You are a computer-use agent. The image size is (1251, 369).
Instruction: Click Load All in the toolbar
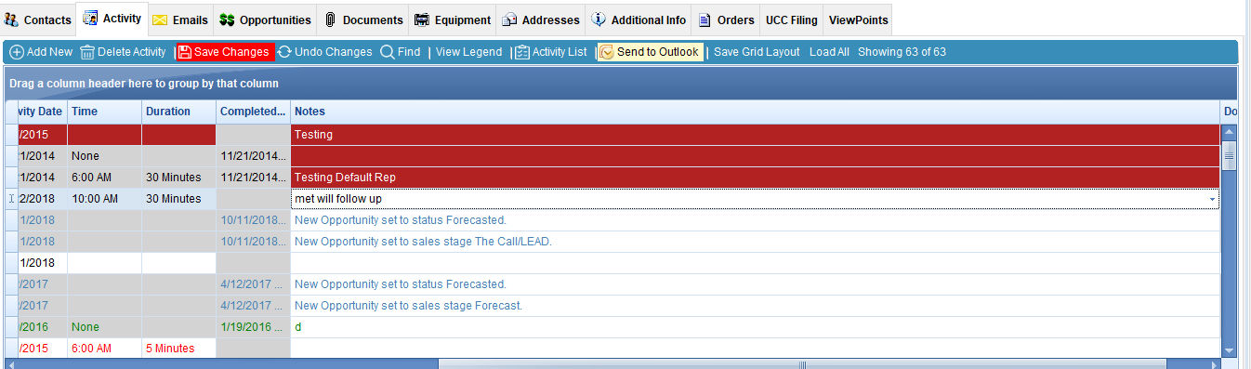click(x=829, y=52)
